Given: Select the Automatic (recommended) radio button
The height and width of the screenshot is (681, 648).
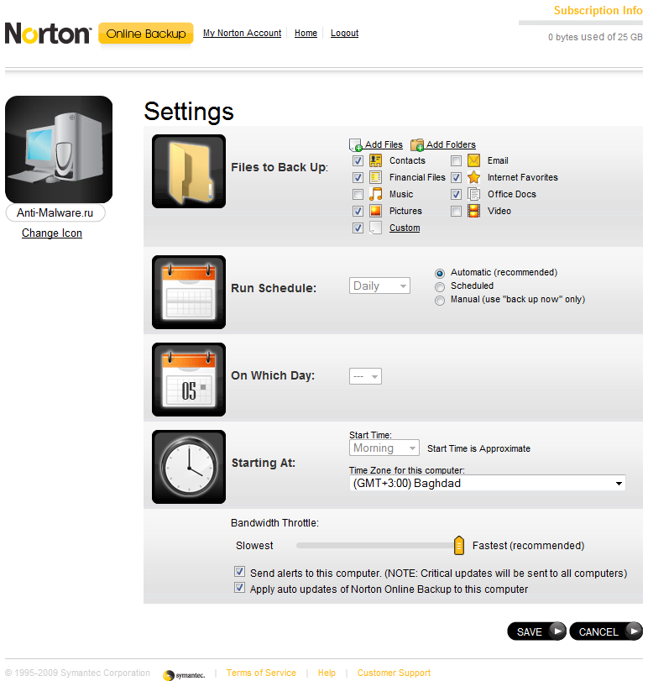Looking at the screenshot, I should pos(440,273).
